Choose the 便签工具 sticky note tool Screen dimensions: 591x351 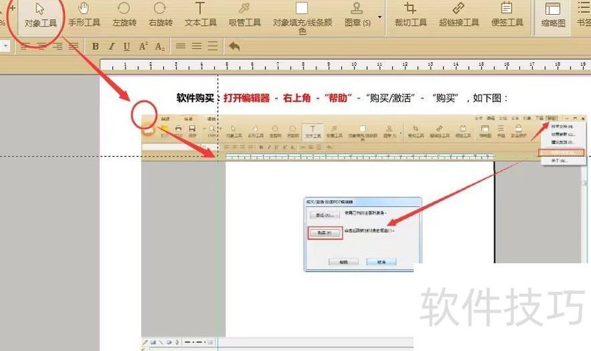coord(507,16)
